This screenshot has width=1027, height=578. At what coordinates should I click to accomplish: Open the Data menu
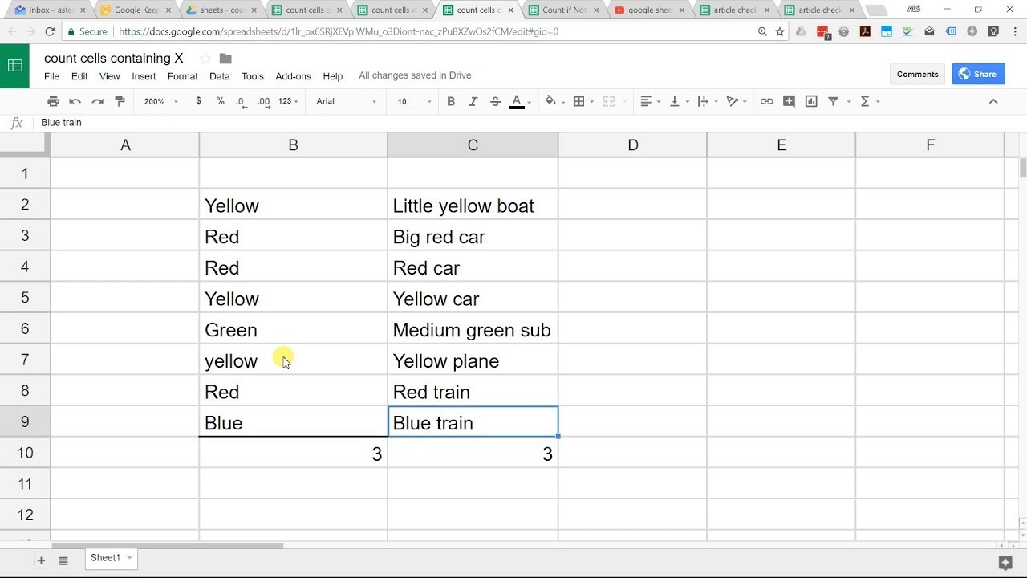coord(220,76)
